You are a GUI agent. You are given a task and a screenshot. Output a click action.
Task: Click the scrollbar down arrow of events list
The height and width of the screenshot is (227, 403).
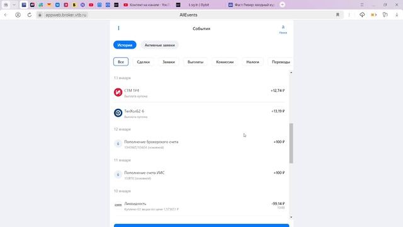pos(291,217)
